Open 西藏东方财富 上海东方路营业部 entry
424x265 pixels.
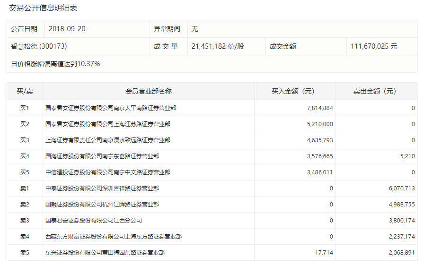click(x=113, y=237)
